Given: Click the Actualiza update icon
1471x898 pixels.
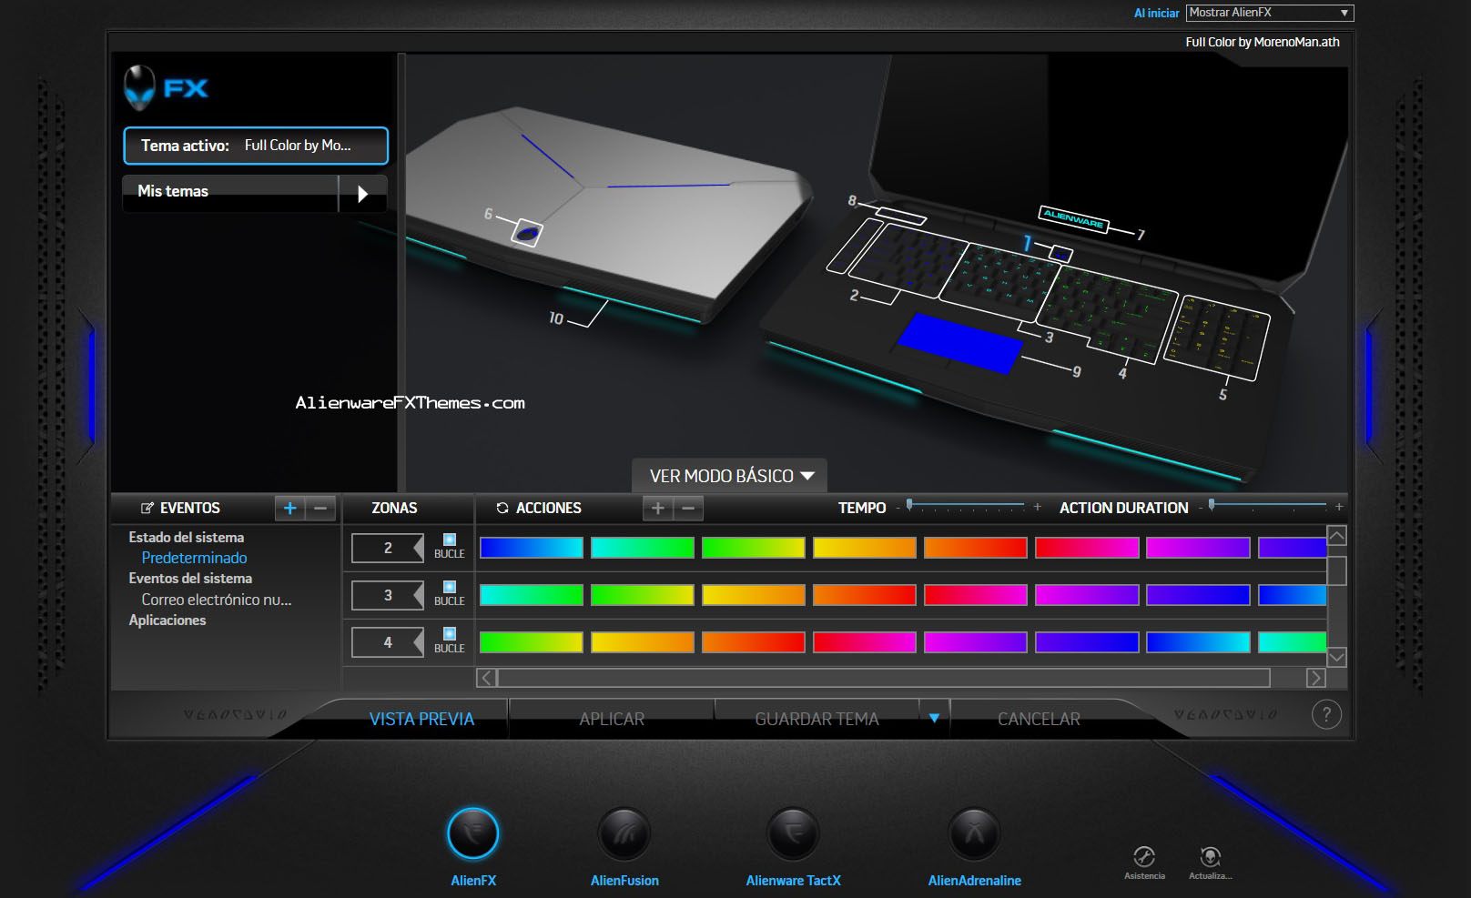Looking at the screenshot, I should (1210, 856).
